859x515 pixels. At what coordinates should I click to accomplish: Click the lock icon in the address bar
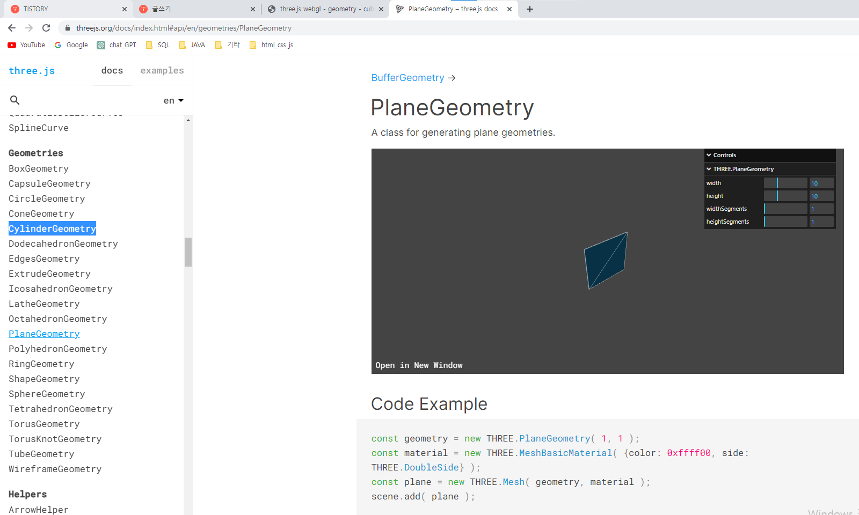[67, 28]
